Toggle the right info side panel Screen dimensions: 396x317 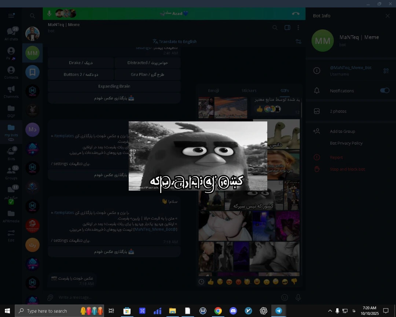[287, 28]
